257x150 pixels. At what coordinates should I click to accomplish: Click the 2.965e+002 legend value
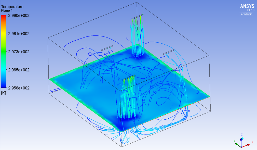[x=19, y=70]
